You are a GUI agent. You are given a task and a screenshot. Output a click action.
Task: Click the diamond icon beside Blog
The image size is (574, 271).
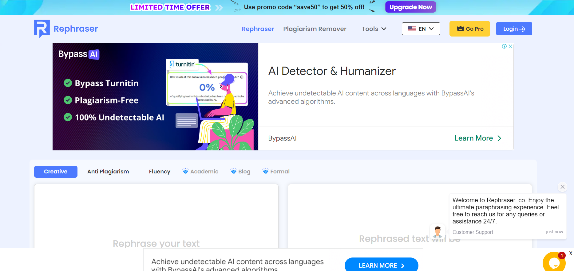pyautogui.click(x=234, y=171)
